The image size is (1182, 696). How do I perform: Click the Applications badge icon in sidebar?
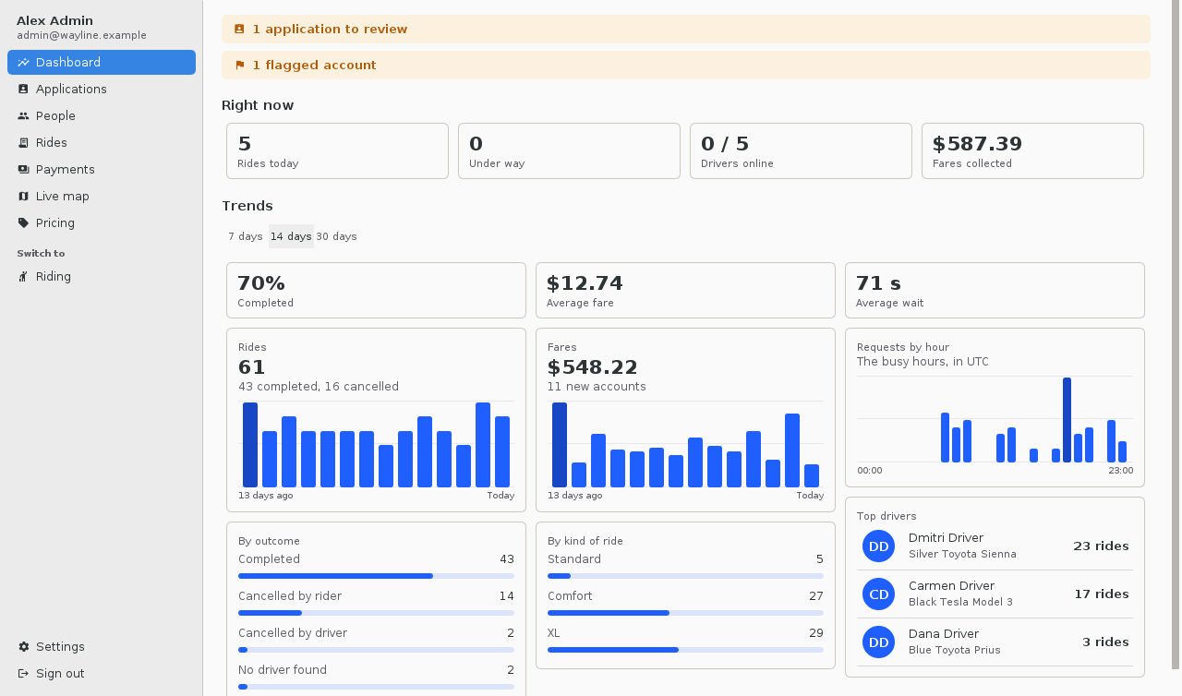(23, 90)
